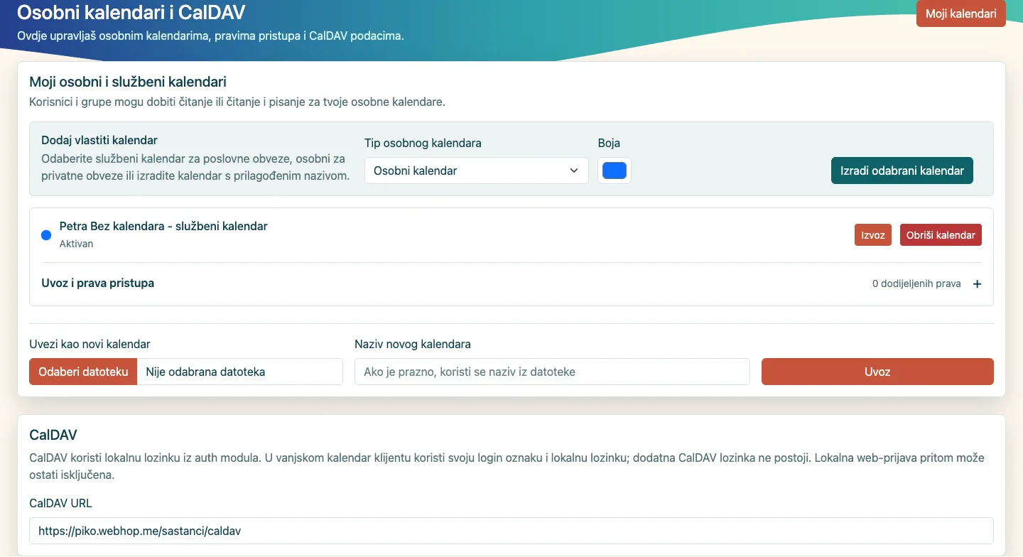Expand the Uvoz i prava pristupa section

pos(511,283)
